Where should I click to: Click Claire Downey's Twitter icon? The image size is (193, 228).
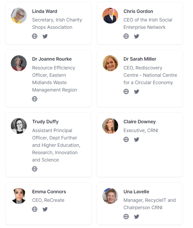[x=136, y=139]
